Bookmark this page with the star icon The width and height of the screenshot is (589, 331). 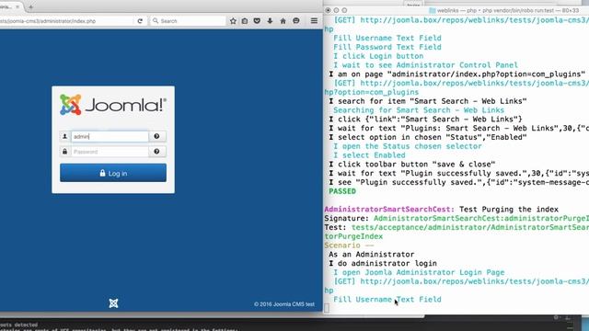233,21
